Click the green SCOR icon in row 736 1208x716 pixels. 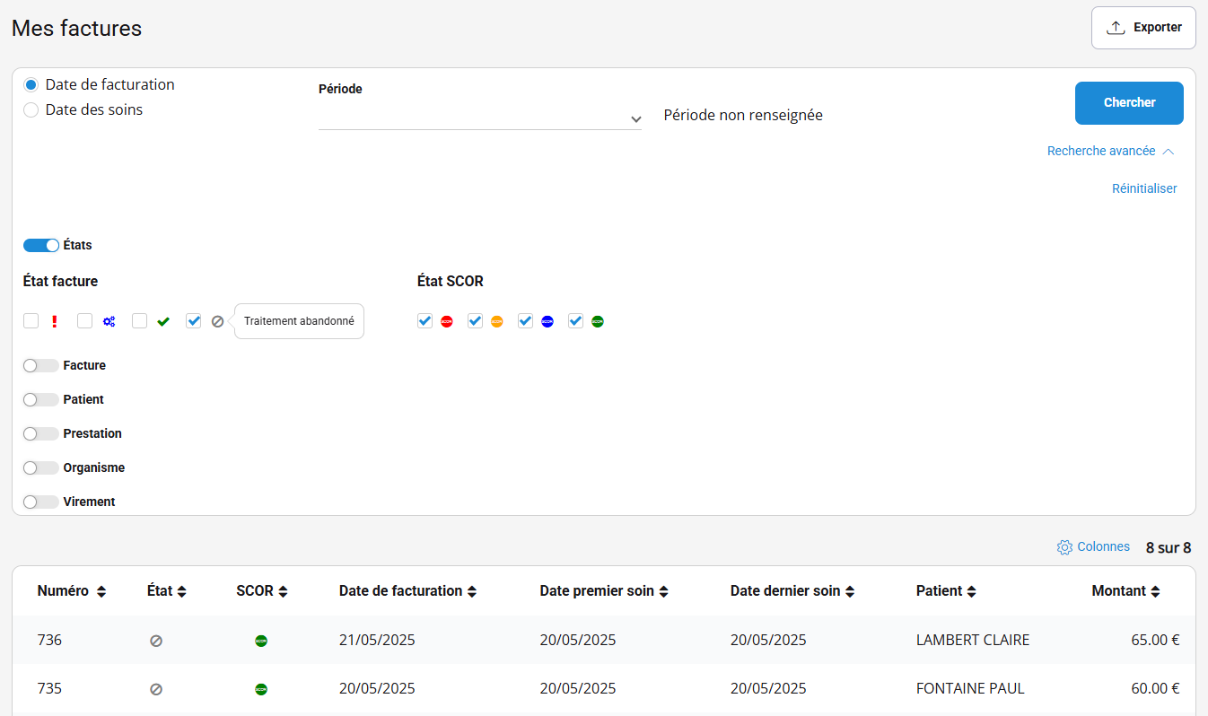click(261, 641)
